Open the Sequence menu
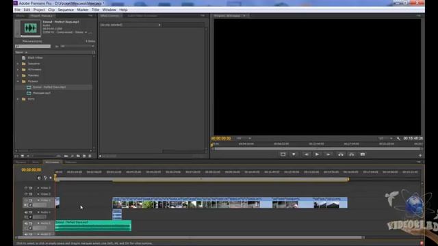The width and height of the screenshot is (438, 246). [66, 10]
